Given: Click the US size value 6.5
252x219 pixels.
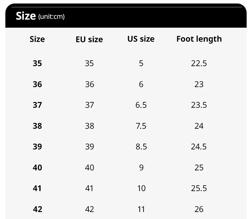Looking at the screenshot, I should click(x=141, y=105).
